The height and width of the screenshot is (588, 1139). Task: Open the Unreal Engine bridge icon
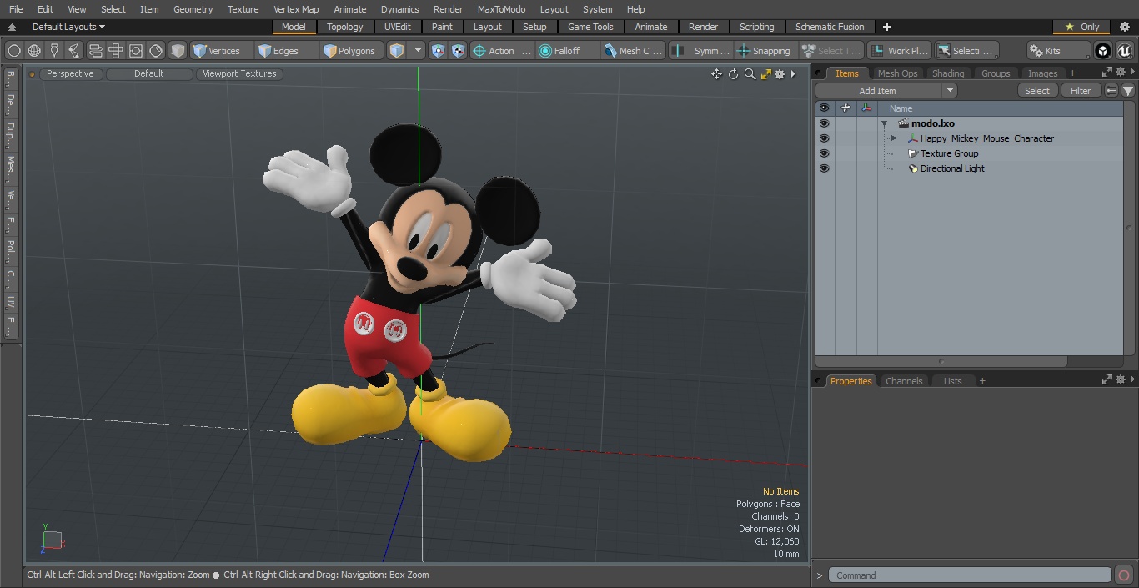point(1125,51)
